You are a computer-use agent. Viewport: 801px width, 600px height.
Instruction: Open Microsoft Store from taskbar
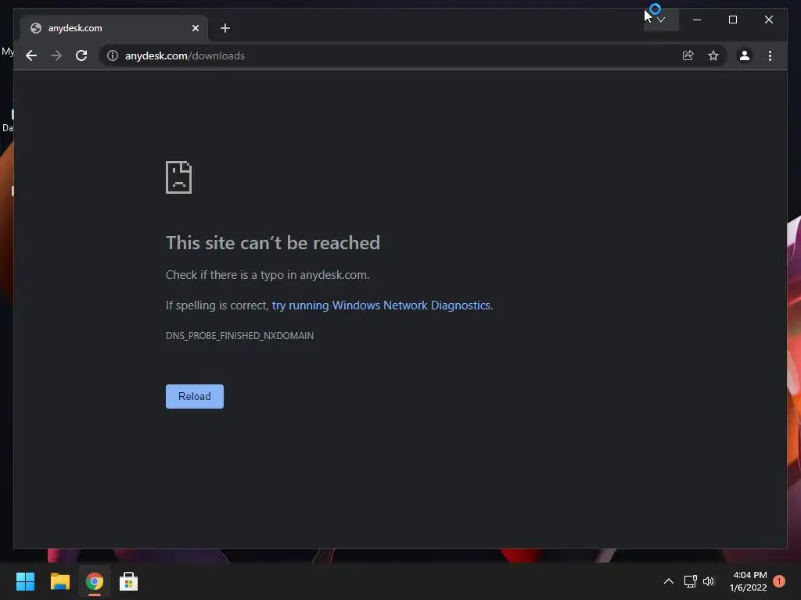point(129,581)
